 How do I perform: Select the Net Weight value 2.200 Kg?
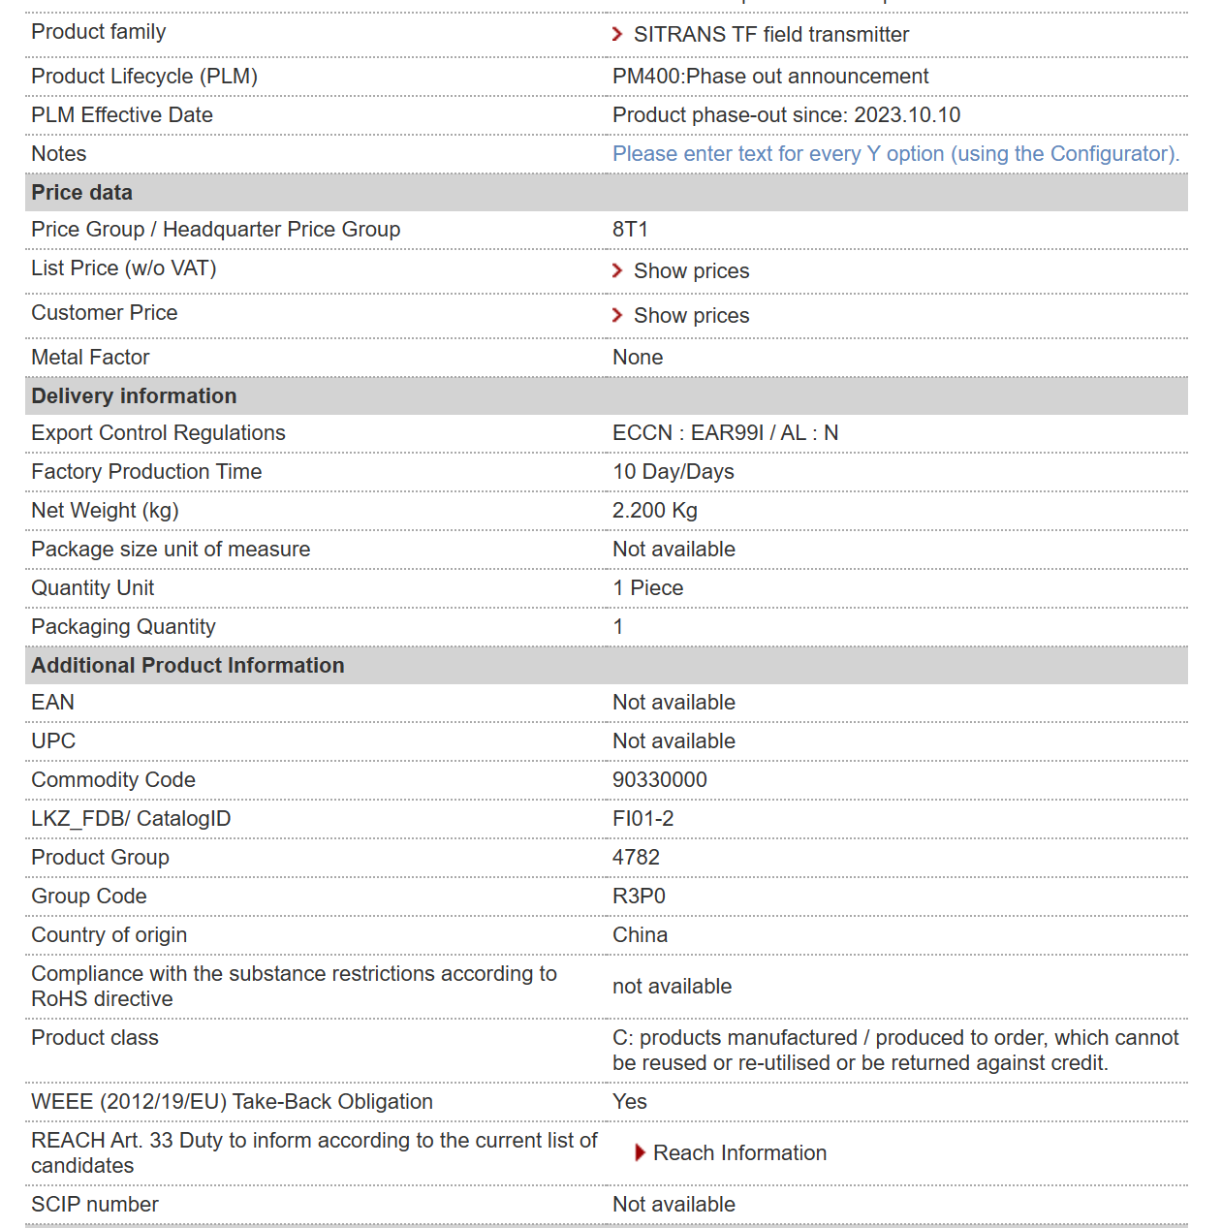point(655,511)
